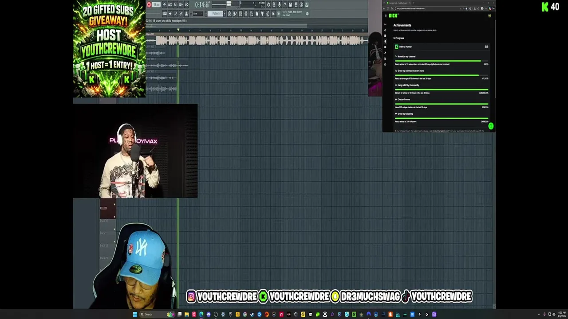
Task: Open Microsoft Edge from the taskbar
Action: point(201,314)
